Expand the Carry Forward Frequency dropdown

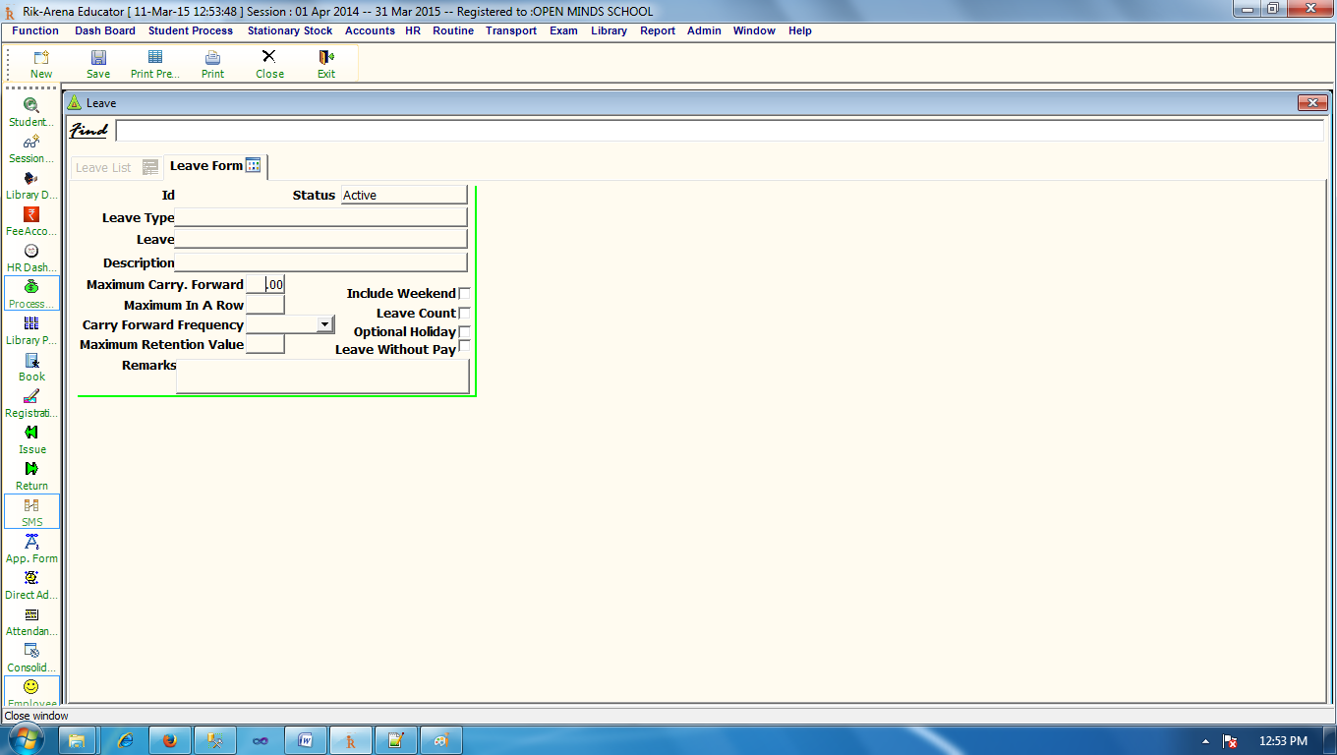324,324
